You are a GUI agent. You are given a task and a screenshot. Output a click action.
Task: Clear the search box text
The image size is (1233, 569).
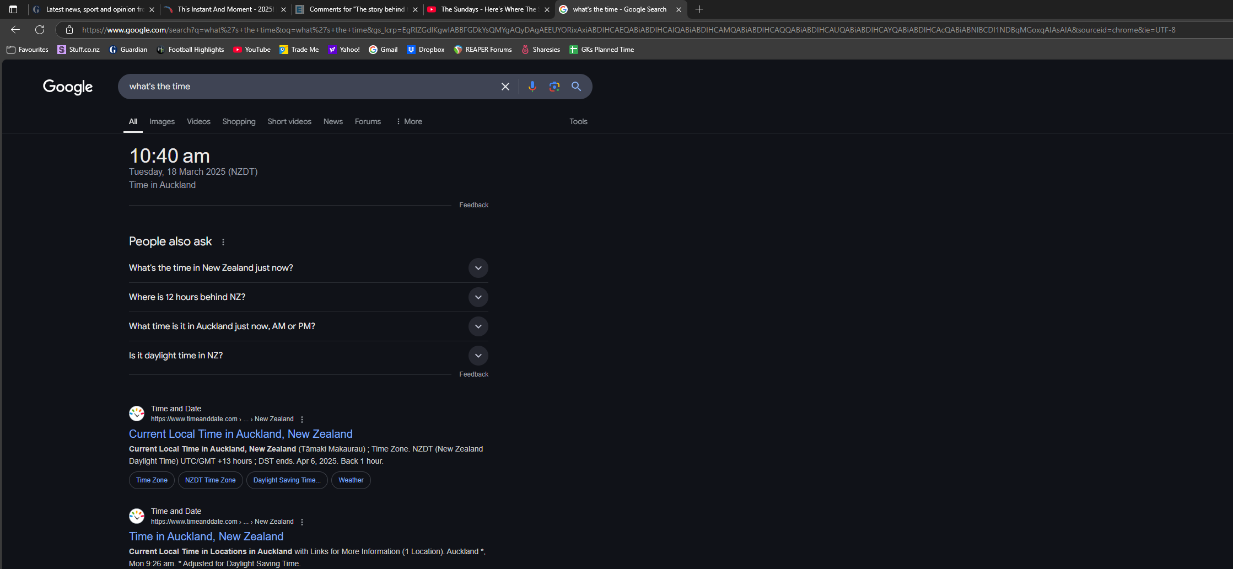505,87
